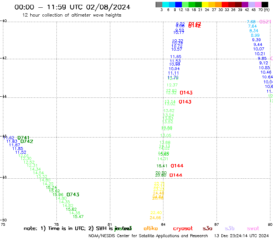Click the '70 (ft)' scale label

(x=264, y=10)
